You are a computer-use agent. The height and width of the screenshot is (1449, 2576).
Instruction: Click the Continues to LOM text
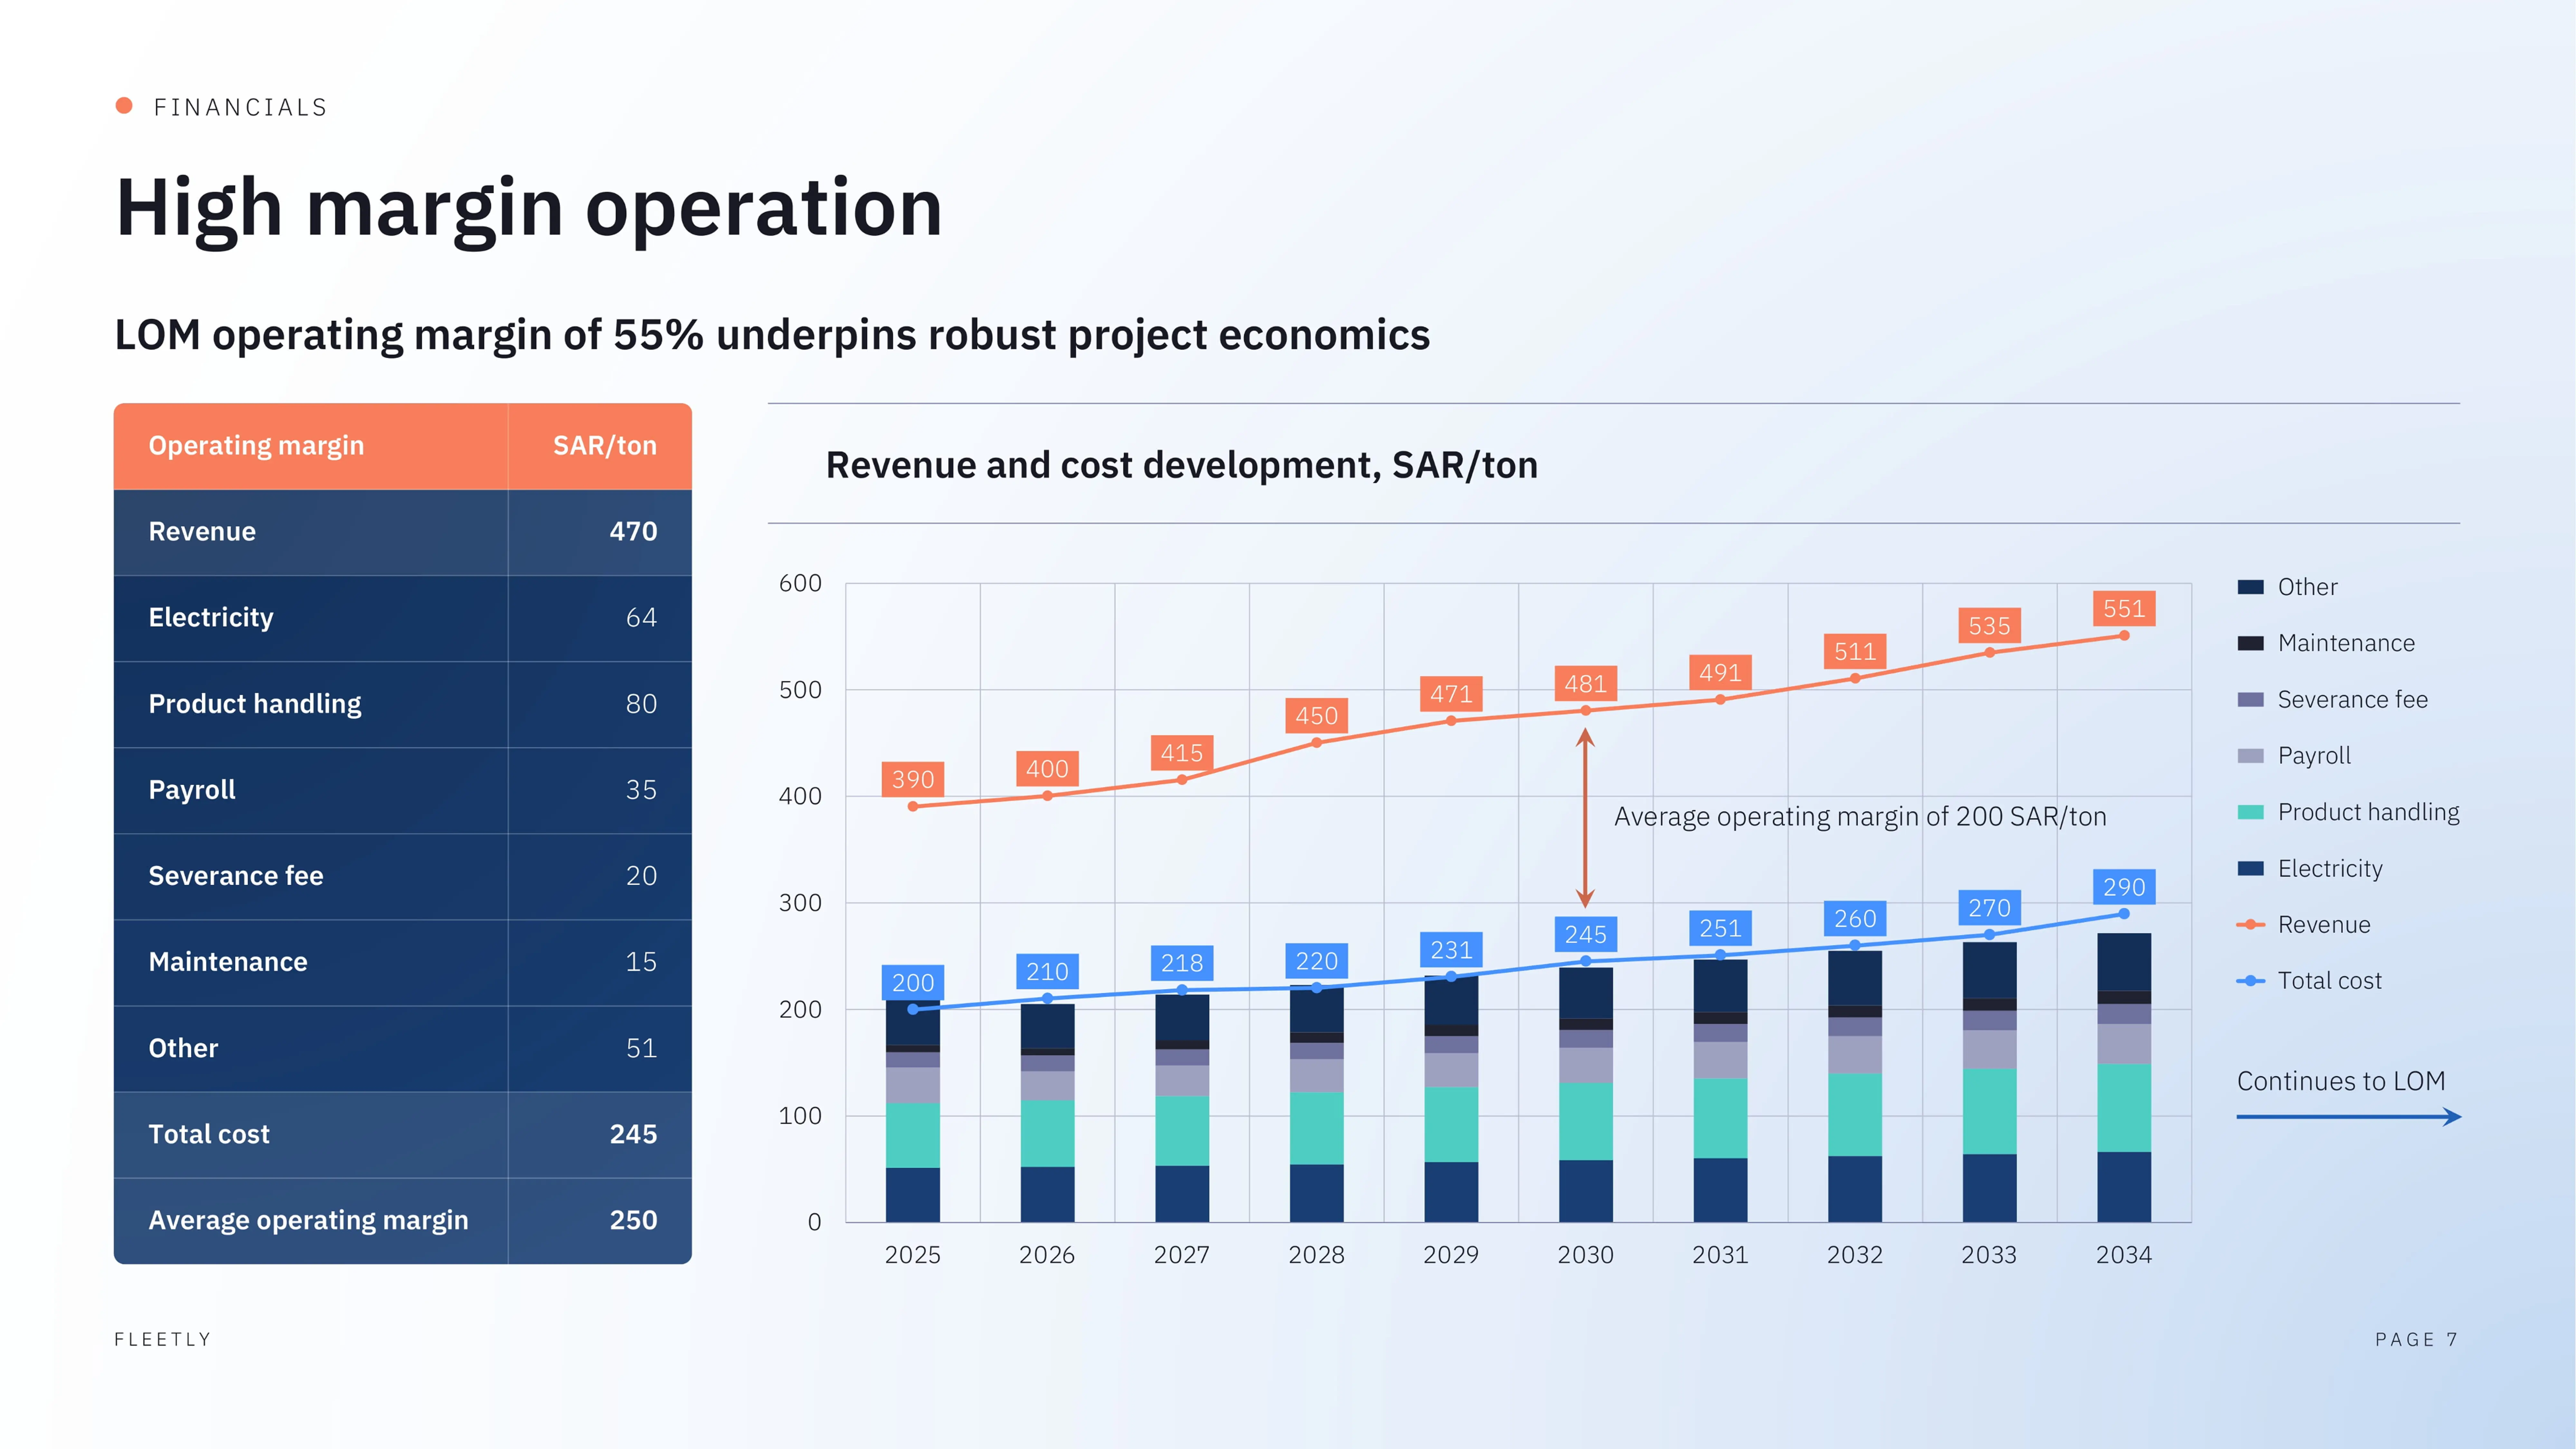[2341, 1082]
